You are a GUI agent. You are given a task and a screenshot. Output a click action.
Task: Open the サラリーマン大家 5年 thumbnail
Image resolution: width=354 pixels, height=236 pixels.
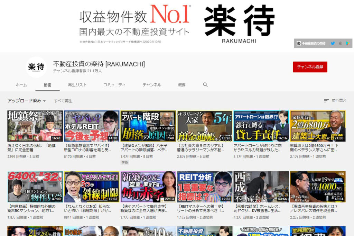[x=205, y=126]
